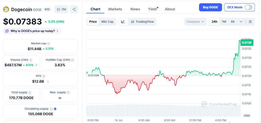Click the 0.0738 current price tag
This screenshot has height=123, width=261.
(247, 43)
